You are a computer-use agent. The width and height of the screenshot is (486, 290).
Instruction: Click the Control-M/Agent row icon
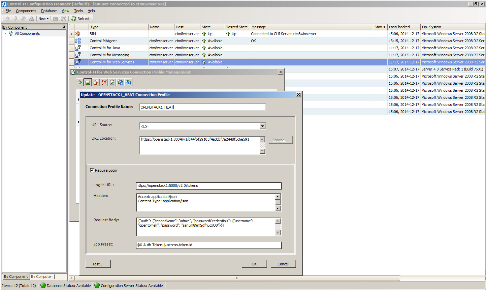78,41
